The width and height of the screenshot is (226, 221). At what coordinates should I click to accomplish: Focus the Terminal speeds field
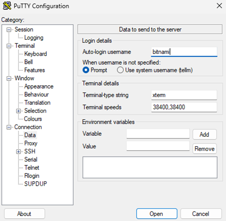coord(184,107)
